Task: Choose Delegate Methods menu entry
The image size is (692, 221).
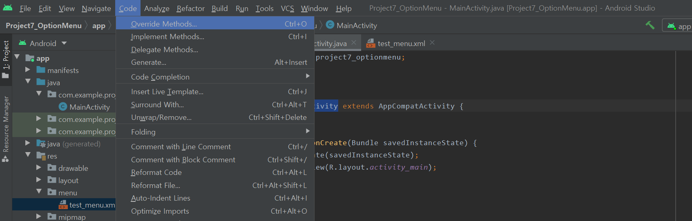Action: [215, 50]
